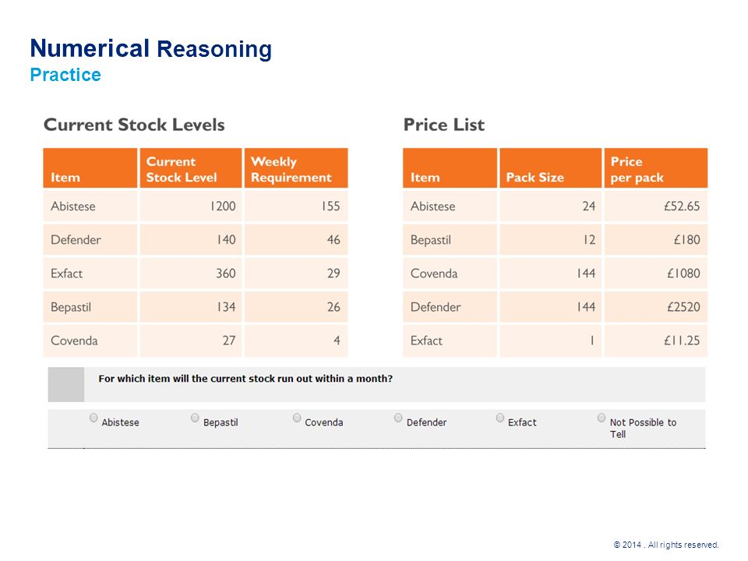
Task: Select the Bepastil answer option
Action: (195, 418)
